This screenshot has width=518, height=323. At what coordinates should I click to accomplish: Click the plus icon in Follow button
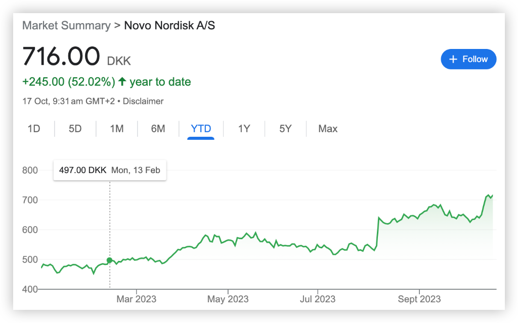point(453,60)
